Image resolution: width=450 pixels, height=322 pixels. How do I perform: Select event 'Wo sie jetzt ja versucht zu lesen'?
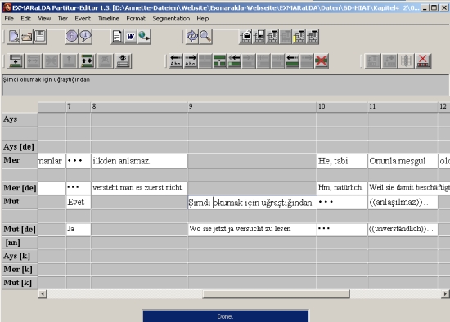pos(252,229)
